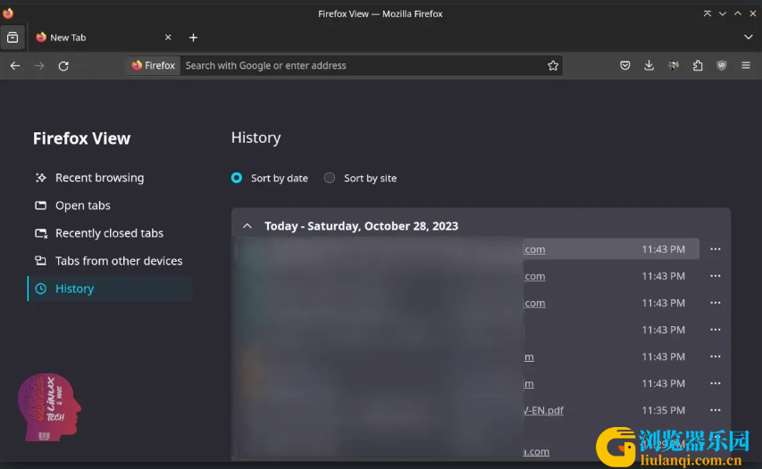
Task: Open the Extensions puzzle icon
Action: pyautogui.click(x=698, y=65)
